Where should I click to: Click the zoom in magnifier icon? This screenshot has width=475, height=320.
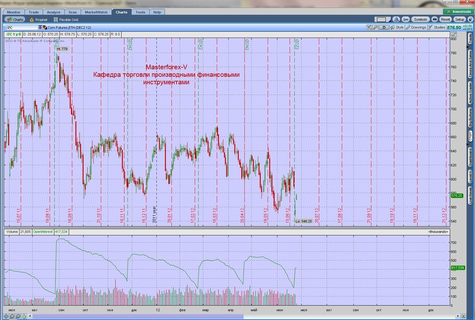(12, 316)
